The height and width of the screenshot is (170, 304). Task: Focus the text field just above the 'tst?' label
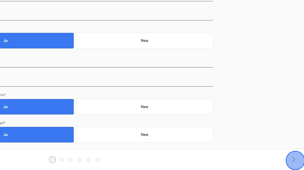pyautogui.click(x=106, y=77)
